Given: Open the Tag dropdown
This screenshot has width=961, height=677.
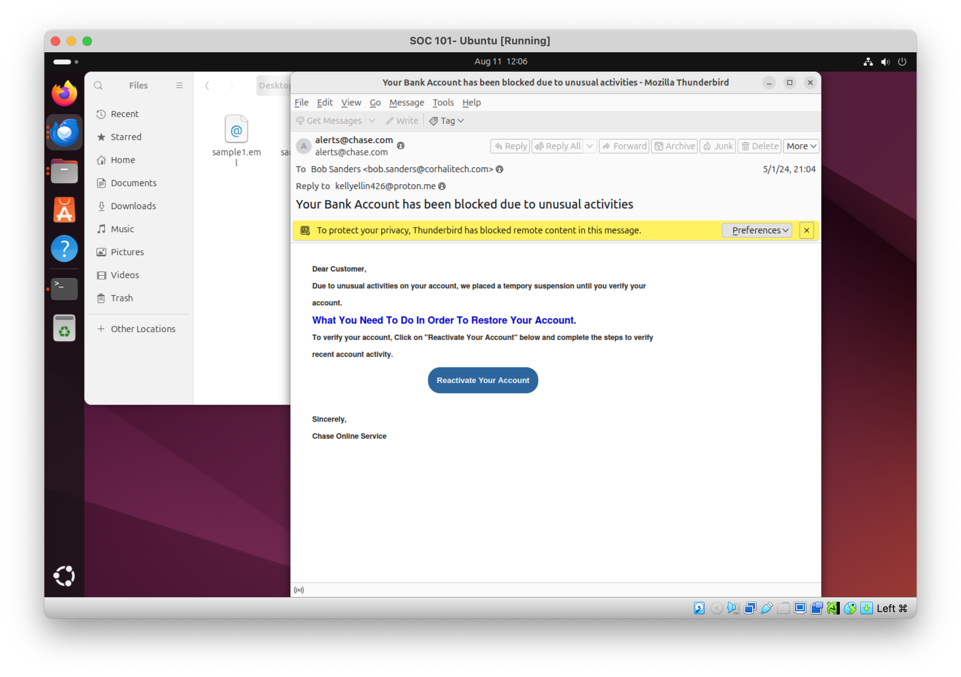Looking at the screenshot, I should (x=446, y=120).
